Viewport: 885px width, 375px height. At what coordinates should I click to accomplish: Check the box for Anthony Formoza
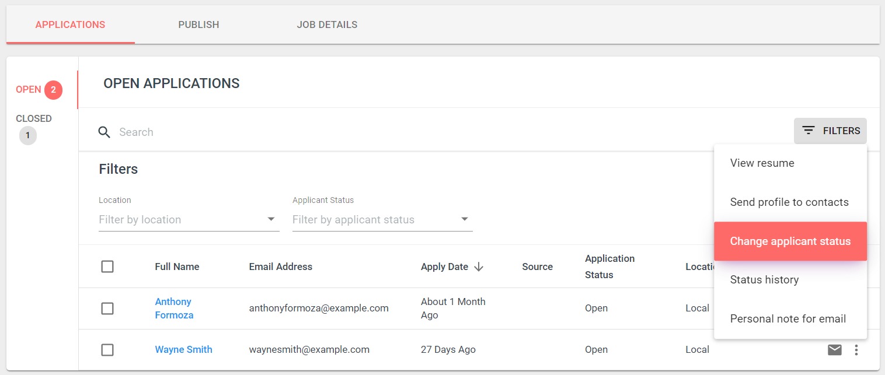pyautogui.click(x=107, y=309)
